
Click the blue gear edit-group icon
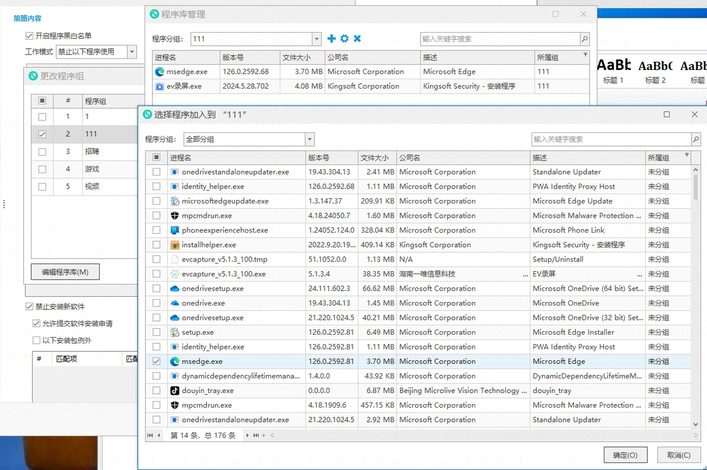coord(345,39)
